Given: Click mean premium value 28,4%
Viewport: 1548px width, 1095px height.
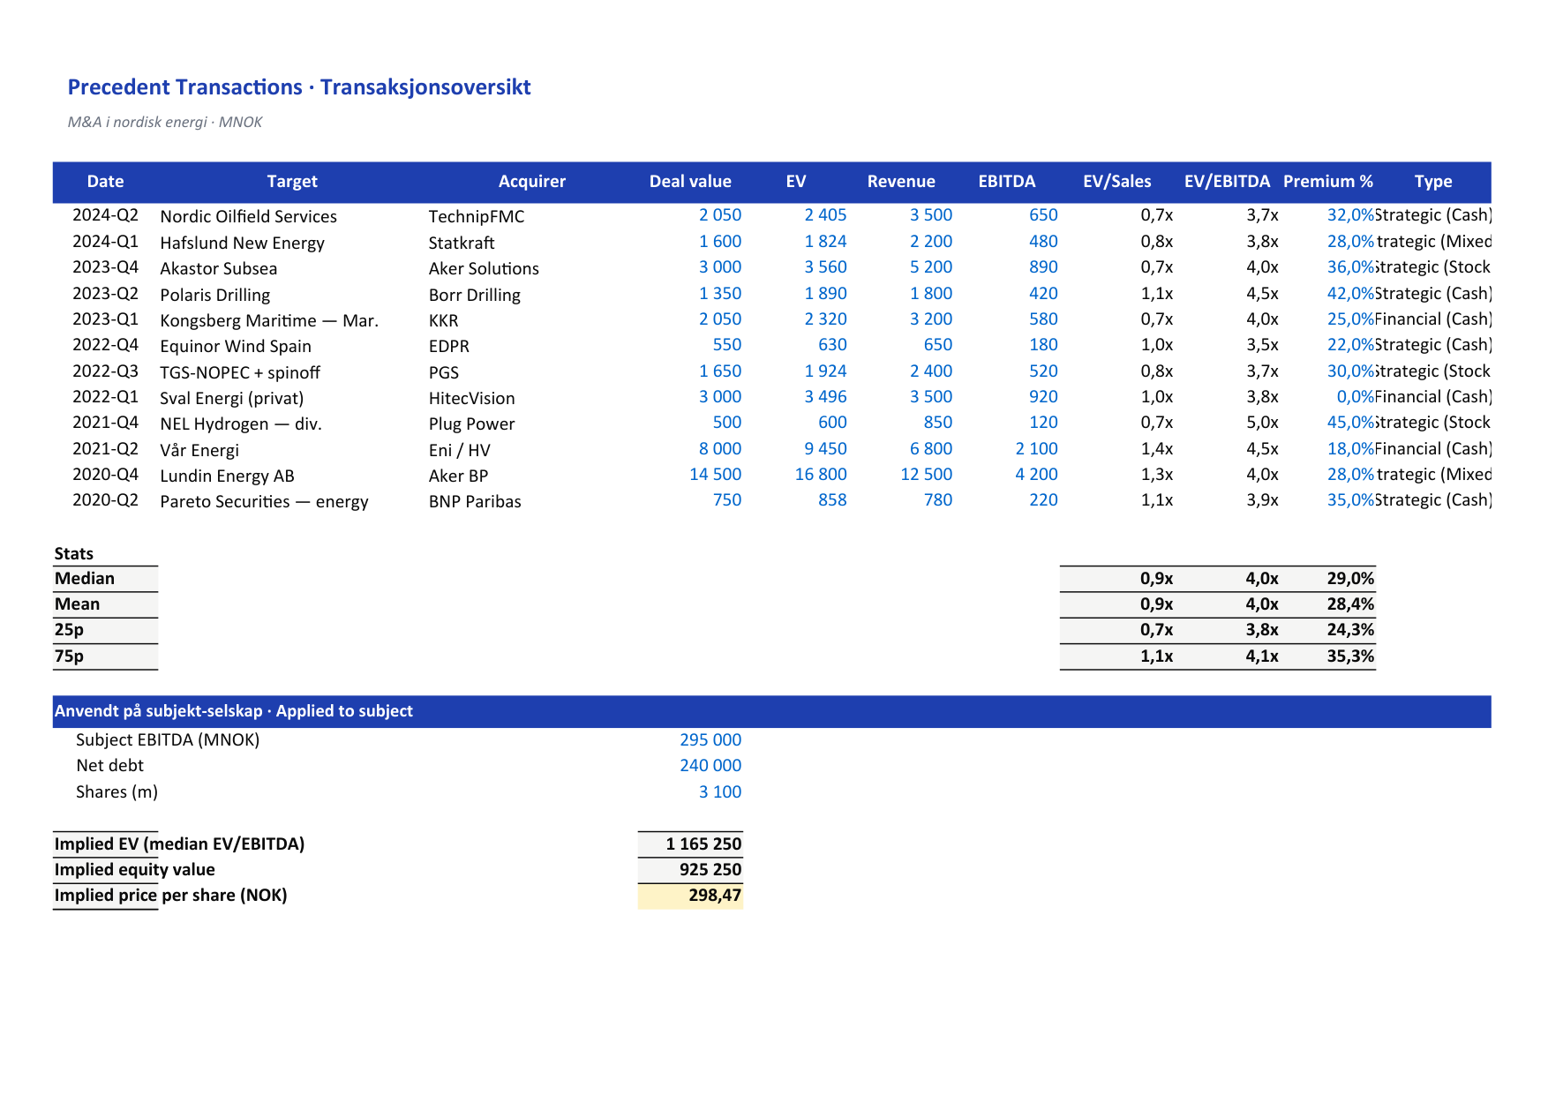Looking at the screenshot, I should coord(1350,604).
